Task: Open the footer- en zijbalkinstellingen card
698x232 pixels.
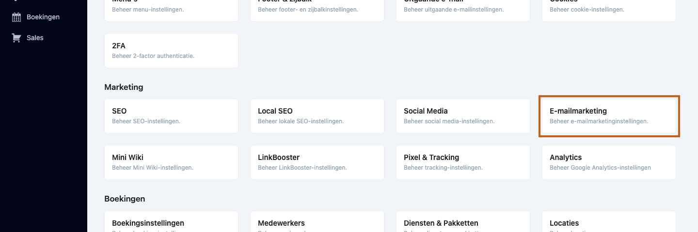Action: pos(317,11)
